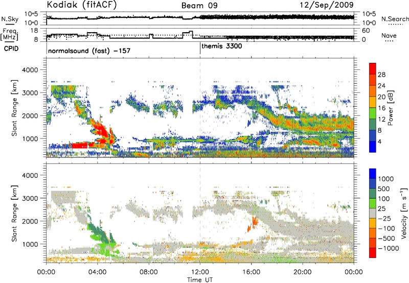Click the '3000' tick on the power panel

[x=30, y=93]
